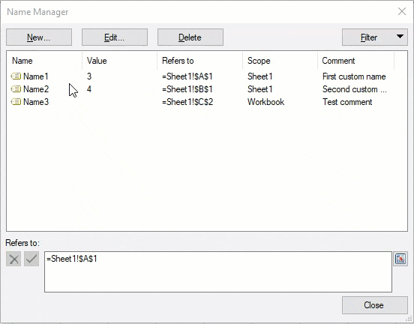
Task: Click the Delete button
Action: tap(190, 37)
